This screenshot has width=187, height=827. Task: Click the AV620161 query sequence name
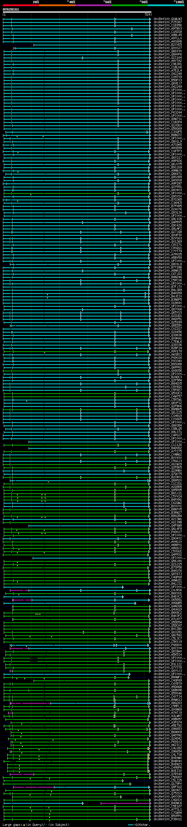(x=11, y=10)
